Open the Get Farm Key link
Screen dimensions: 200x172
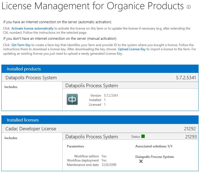tap(21, 45)
